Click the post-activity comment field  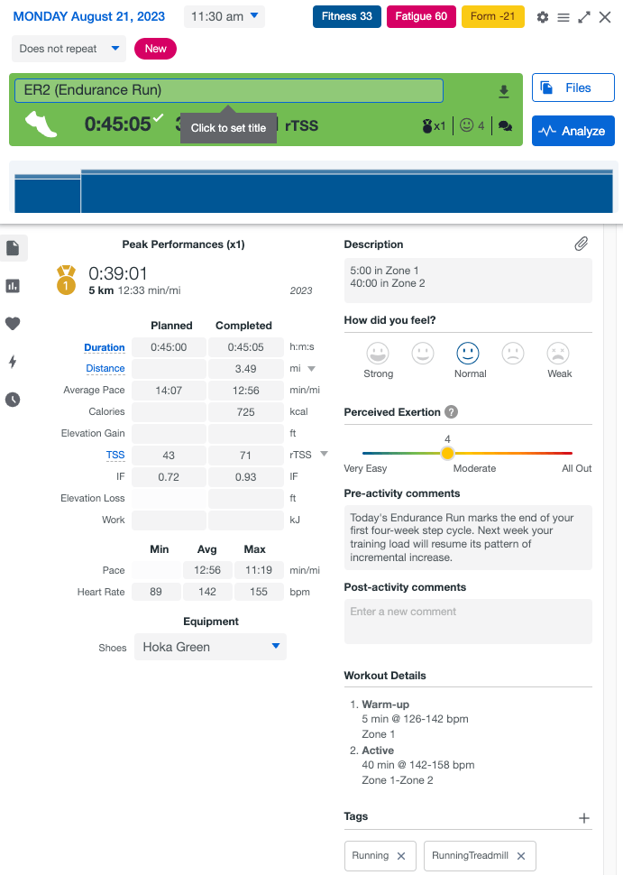[468, 622]
